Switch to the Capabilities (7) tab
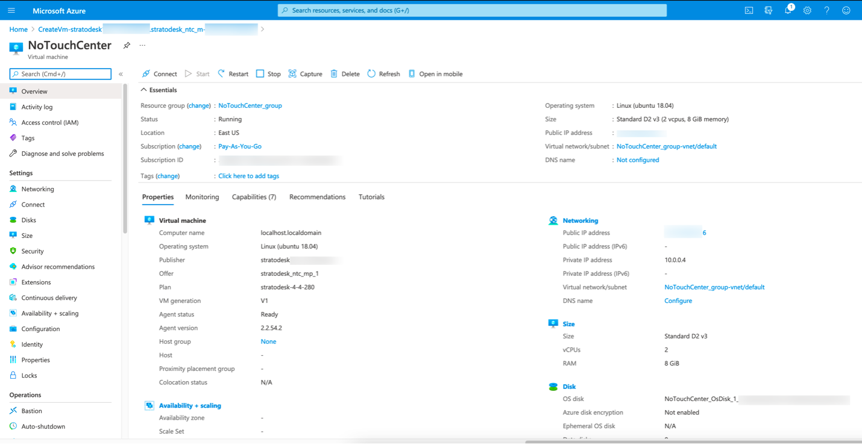 (254, 197)
